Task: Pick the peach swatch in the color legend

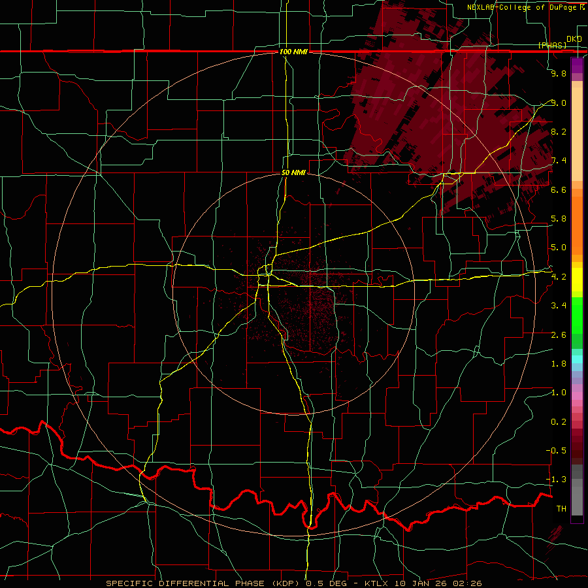Action: 577,135
